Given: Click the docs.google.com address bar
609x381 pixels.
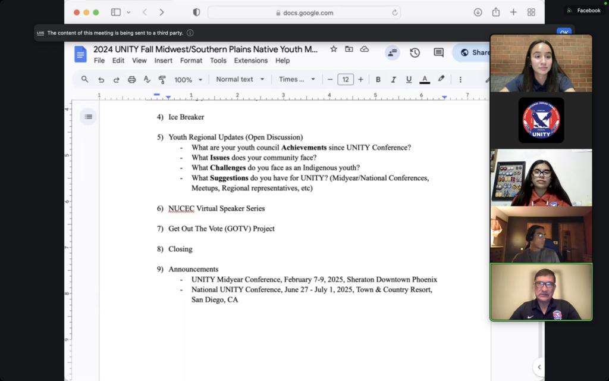Looking at the screenshot, I should tap(304, 13).
